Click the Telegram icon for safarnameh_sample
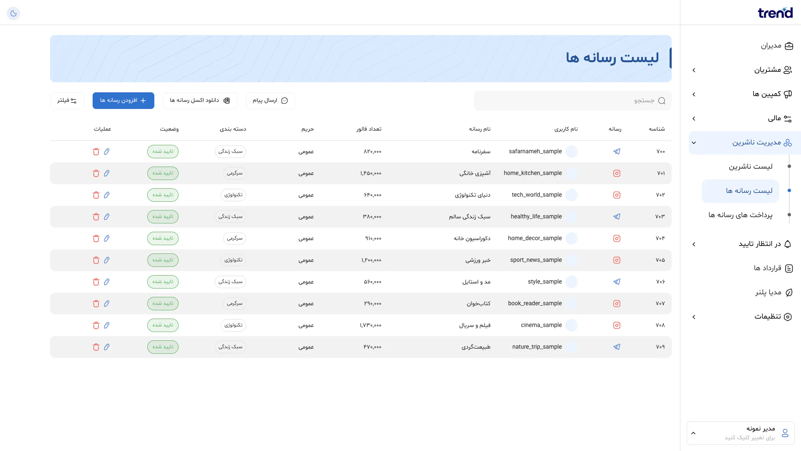Viewport: 801px width, 451px height. pos(617,152)
